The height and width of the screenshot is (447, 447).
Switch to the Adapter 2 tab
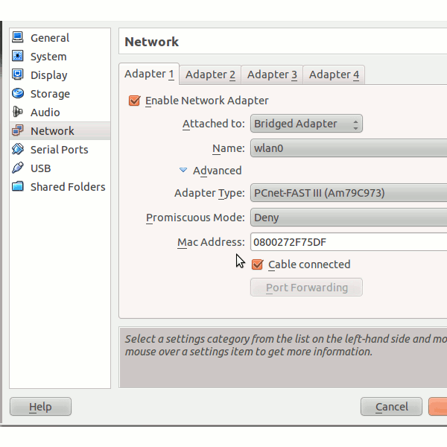point(210,74)
